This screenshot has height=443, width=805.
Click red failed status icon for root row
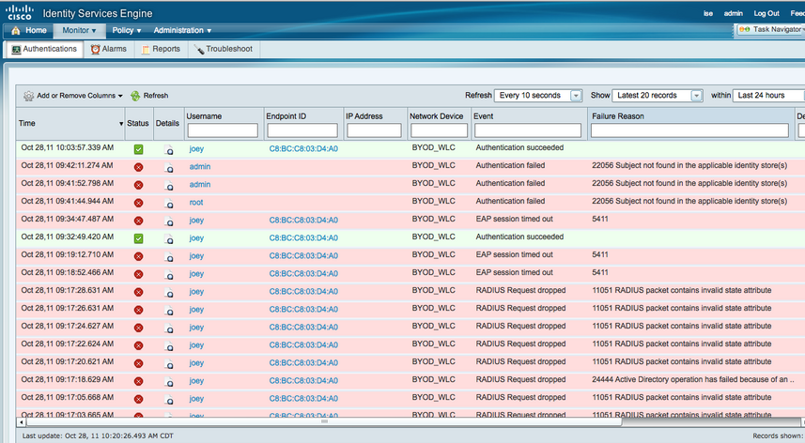(138, 202)
